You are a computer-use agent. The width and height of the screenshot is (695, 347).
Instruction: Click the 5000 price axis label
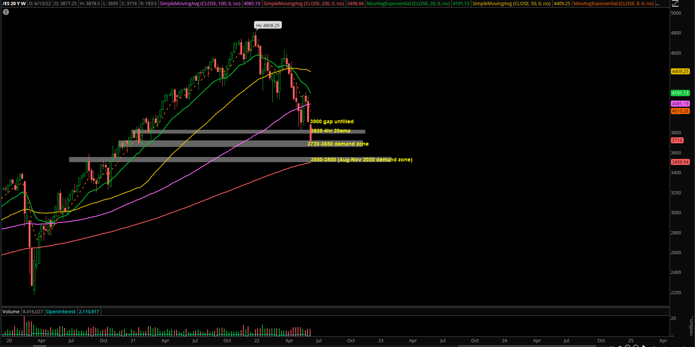676,13
